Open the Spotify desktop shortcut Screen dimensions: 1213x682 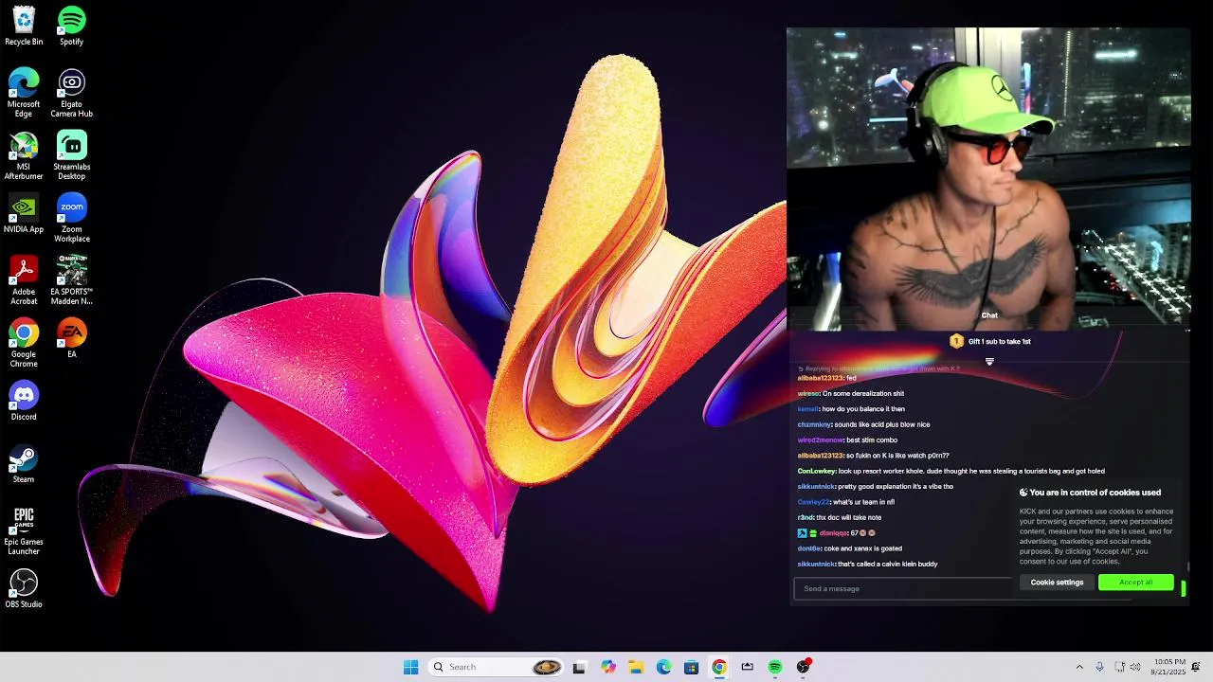(71, 26)
